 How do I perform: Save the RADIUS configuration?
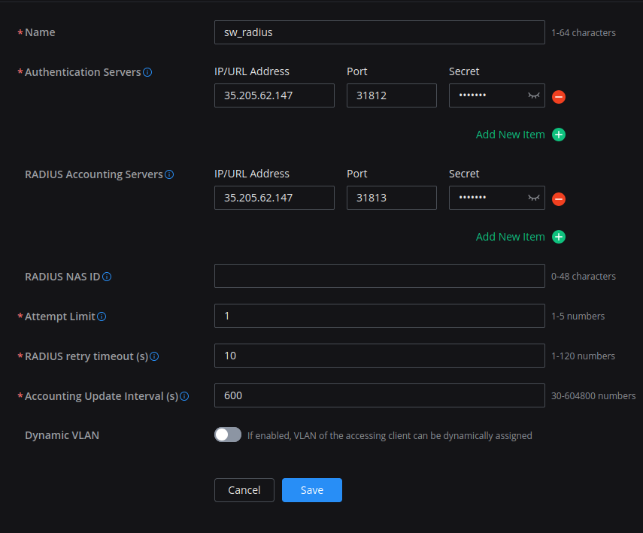(312, 490)
